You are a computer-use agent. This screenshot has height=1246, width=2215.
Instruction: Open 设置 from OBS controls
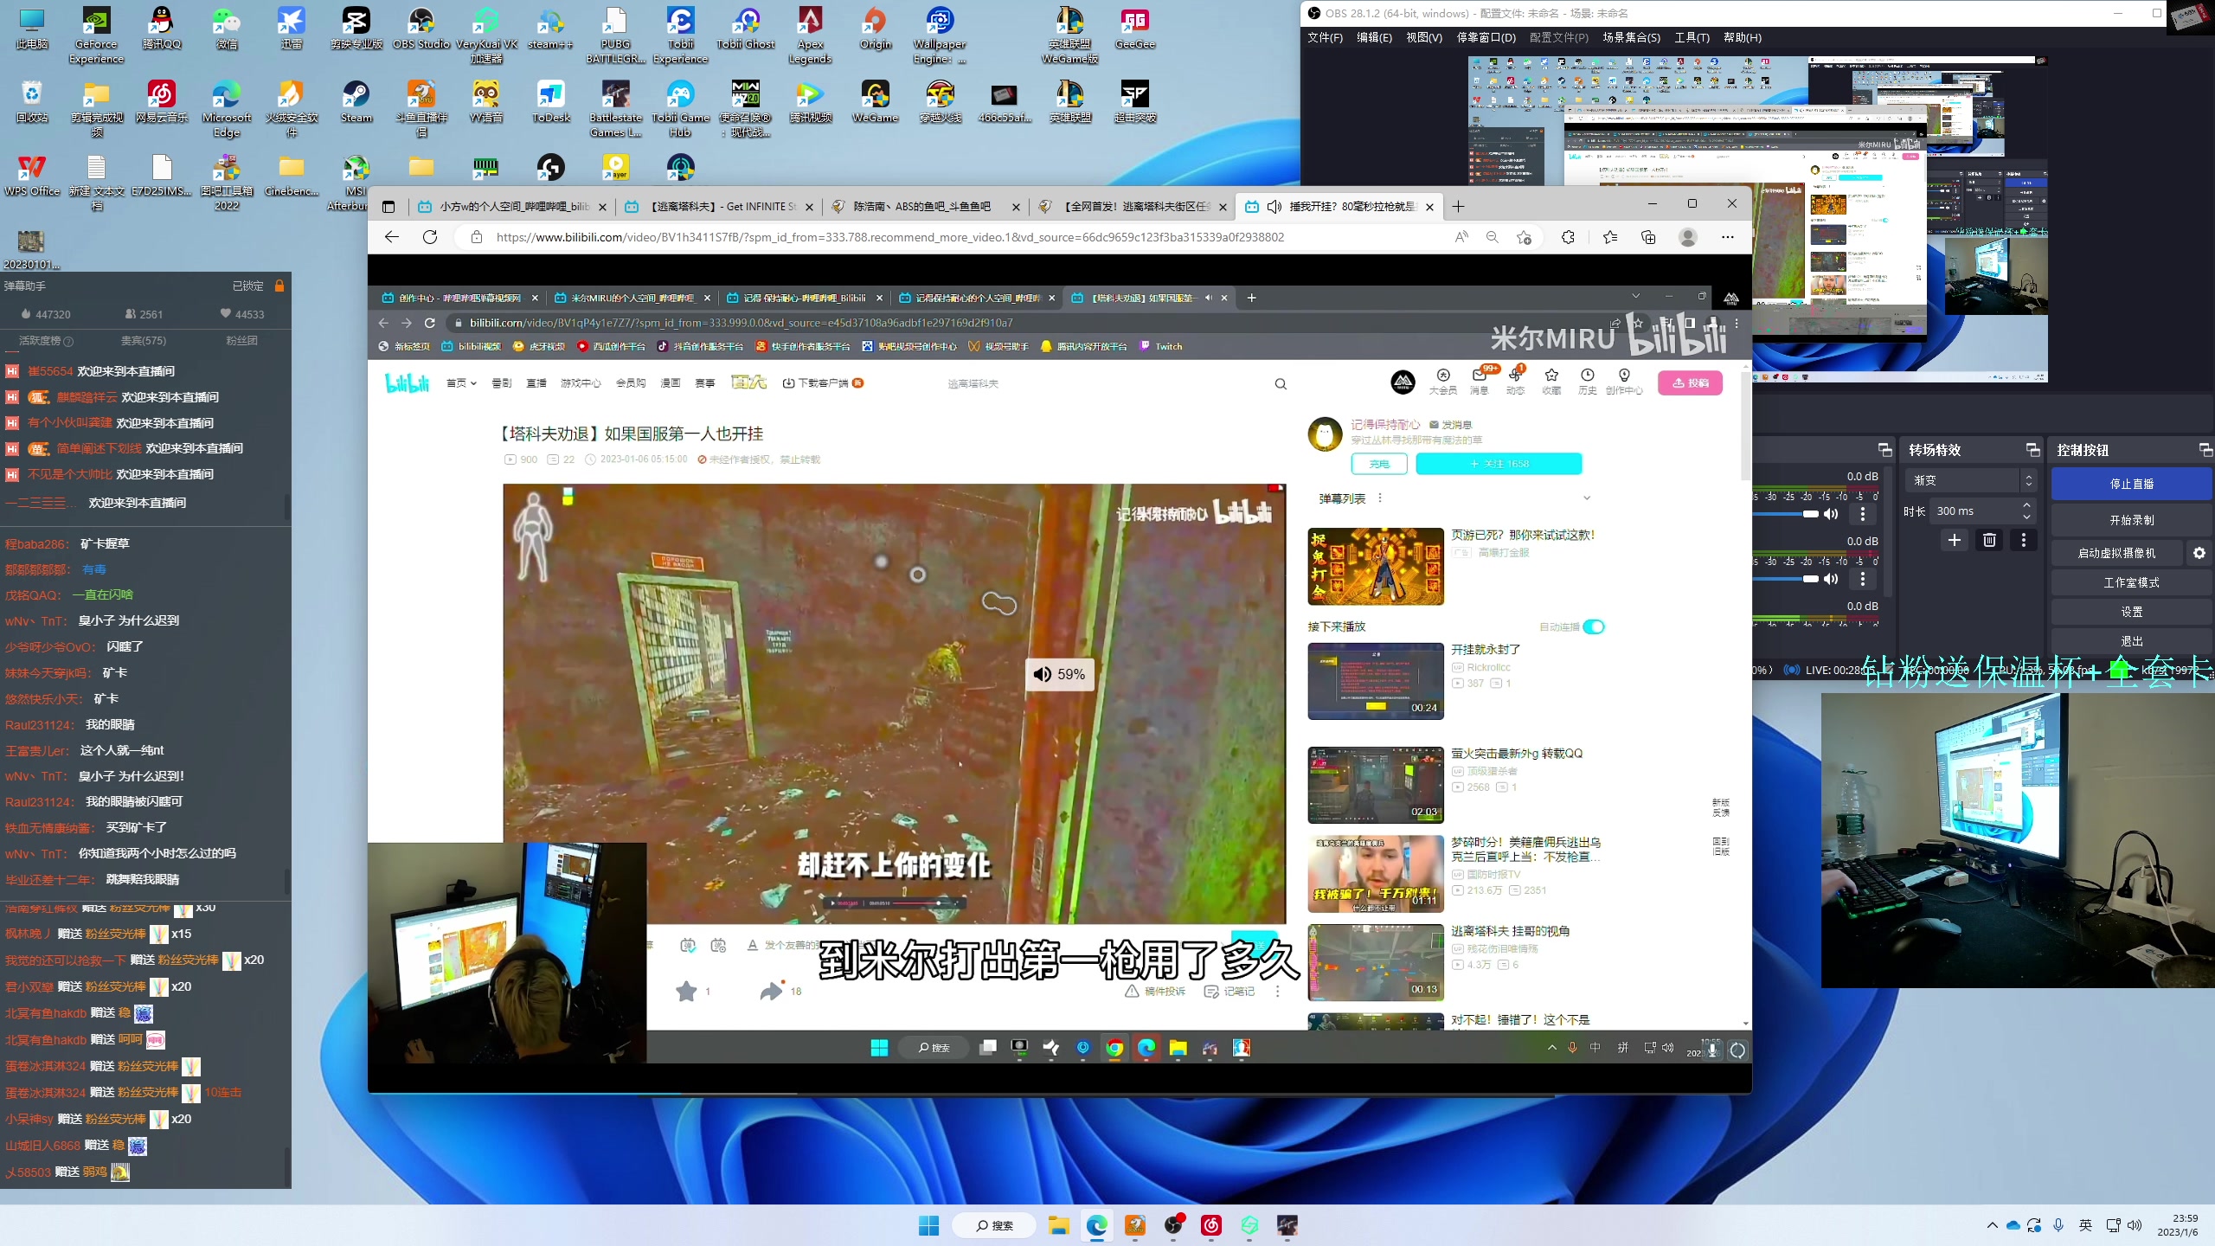coord(2131,612)
